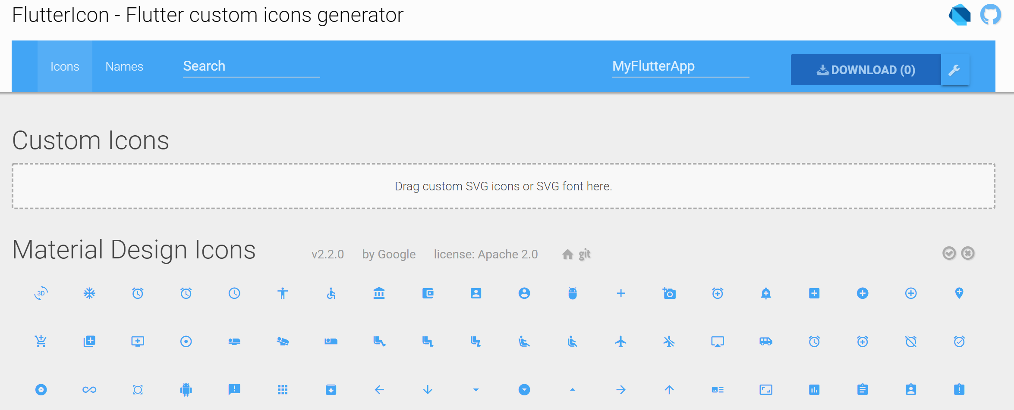Select the 3D rotation icon

[41, 294]
